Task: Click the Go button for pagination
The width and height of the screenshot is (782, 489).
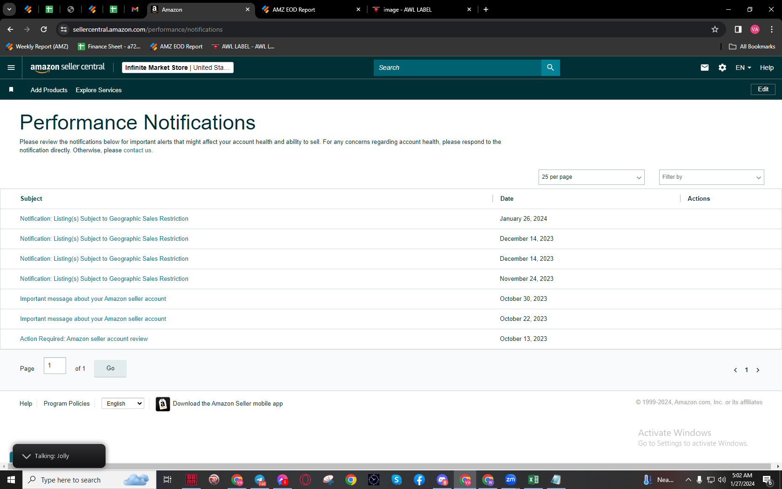Action: tap(110, 368)
